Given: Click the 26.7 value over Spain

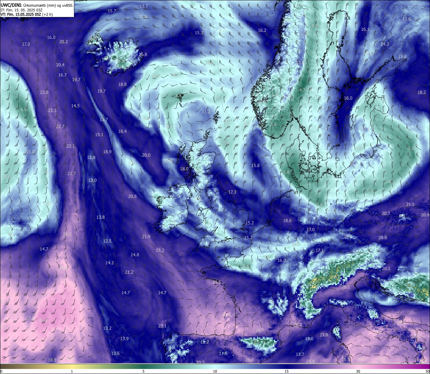Looking at the screenshot, I should (259, 331).
